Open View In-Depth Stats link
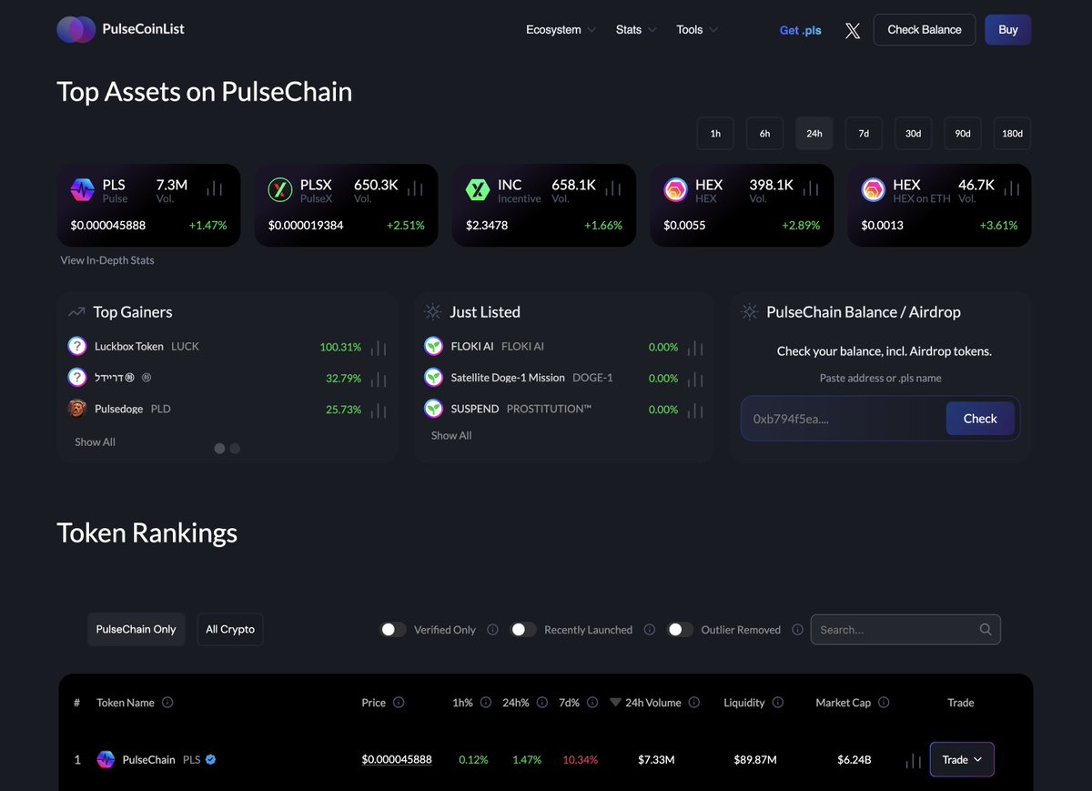This screenshot has width=1092, height=791. point(107,260)
